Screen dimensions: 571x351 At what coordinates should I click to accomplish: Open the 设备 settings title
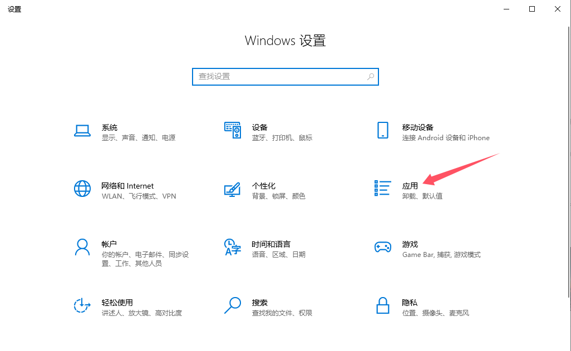pos(260,127)
